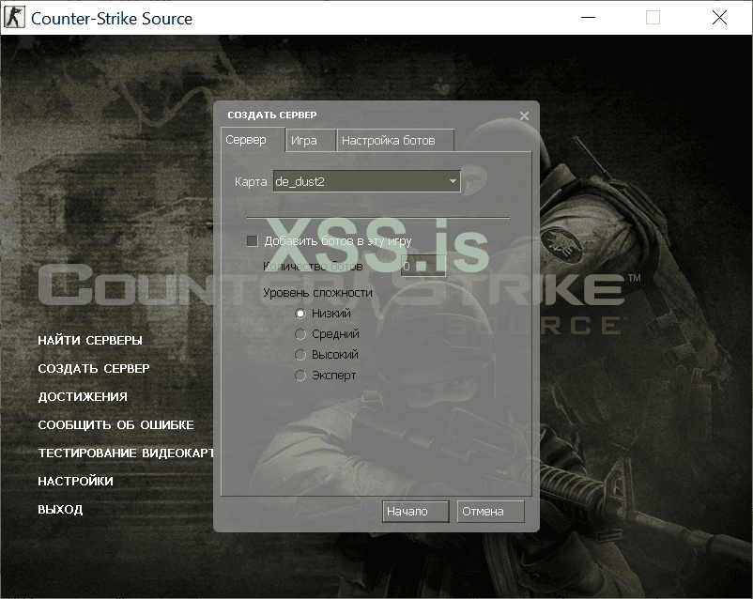
Task: Pick the Эксперт difficulty radio button
Action: pos(300,376)
